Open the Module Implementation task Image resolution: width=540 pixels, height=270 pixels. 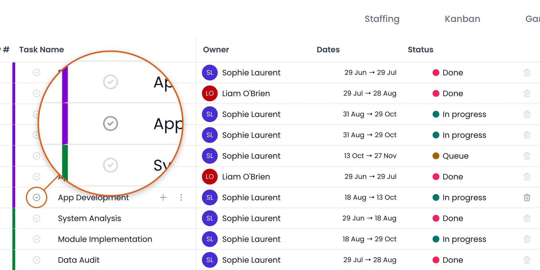click(105, 239)
